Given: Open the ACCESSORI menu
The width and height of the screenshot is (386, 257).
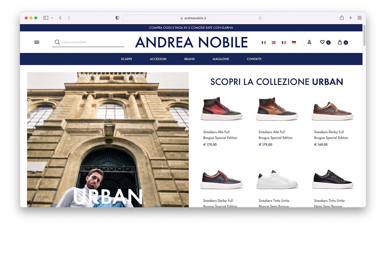Looking at the screenshot, I should click(158, 59).
